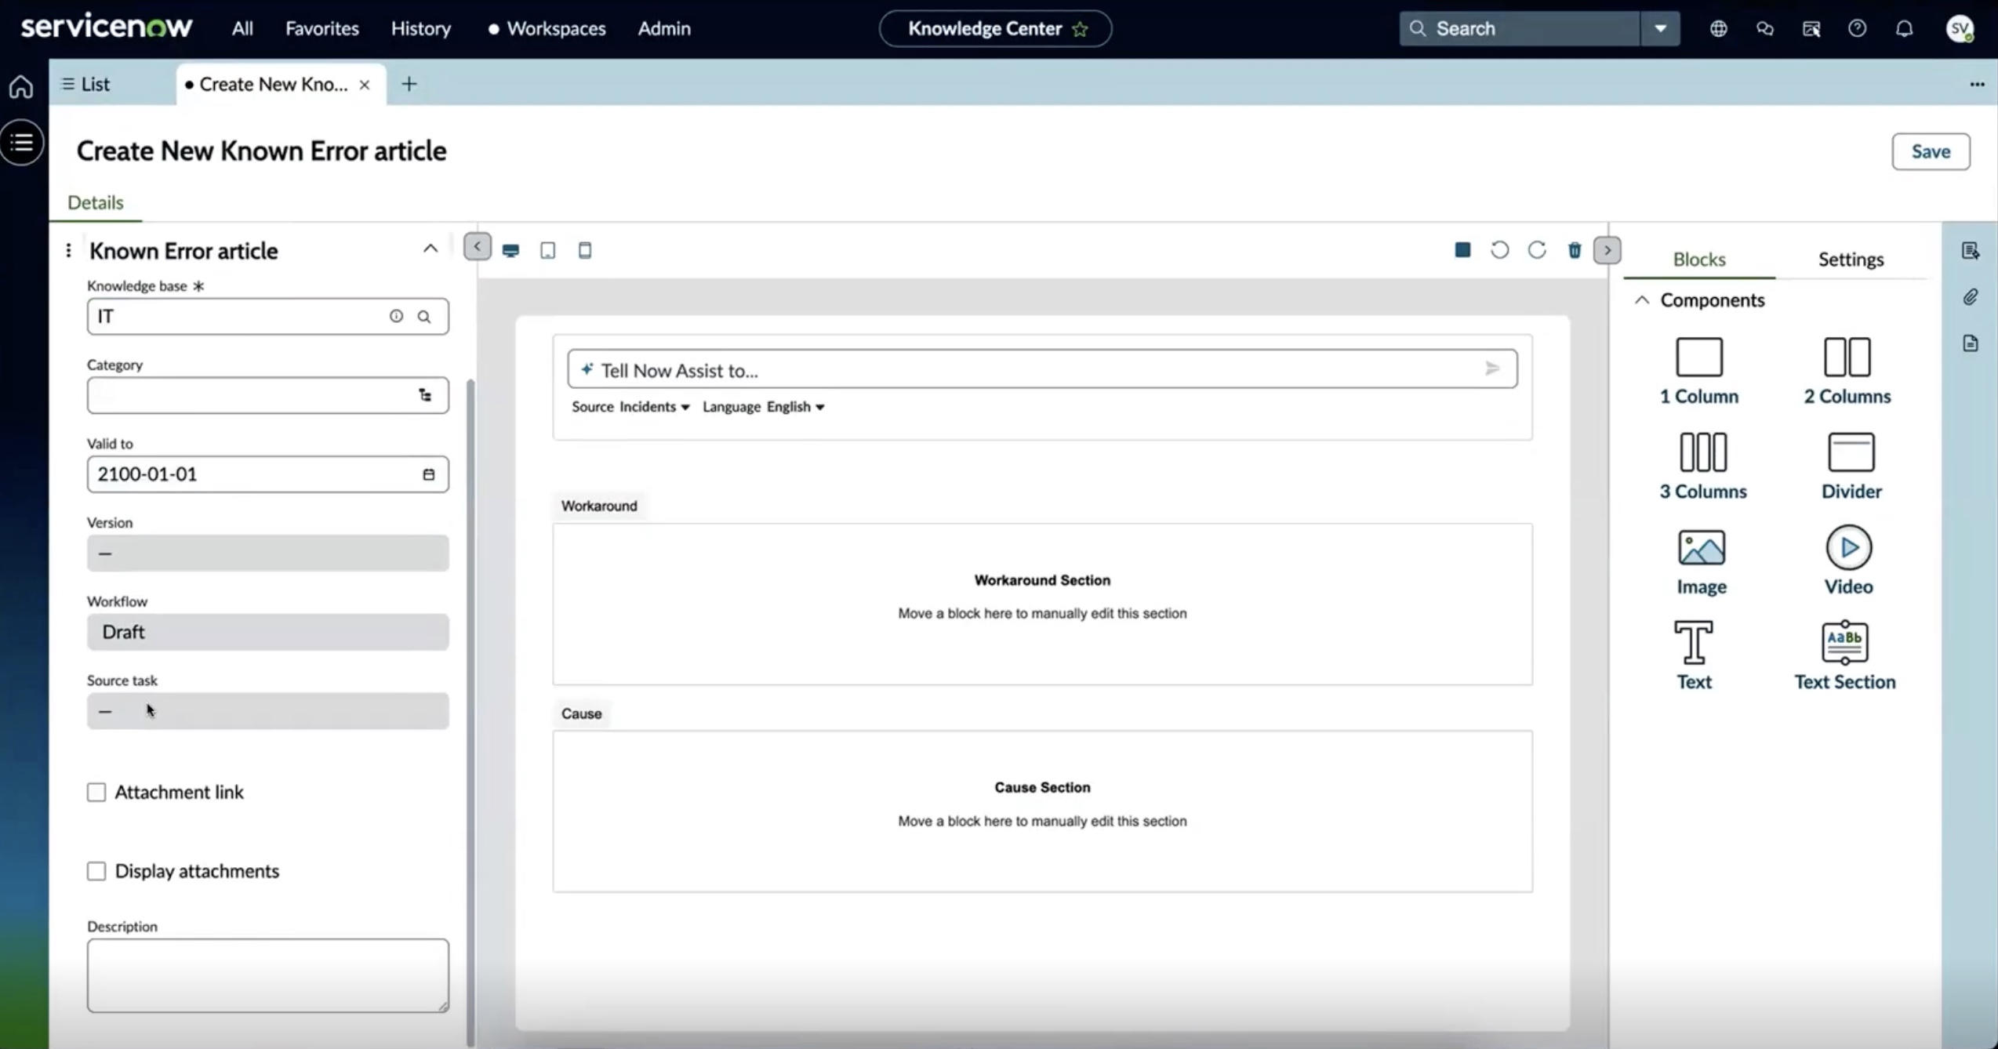Image resolution: width=1998 pixels, height=1049 pixels.
Task: Add the 2 Columns block
Action: coord(1847,371)
